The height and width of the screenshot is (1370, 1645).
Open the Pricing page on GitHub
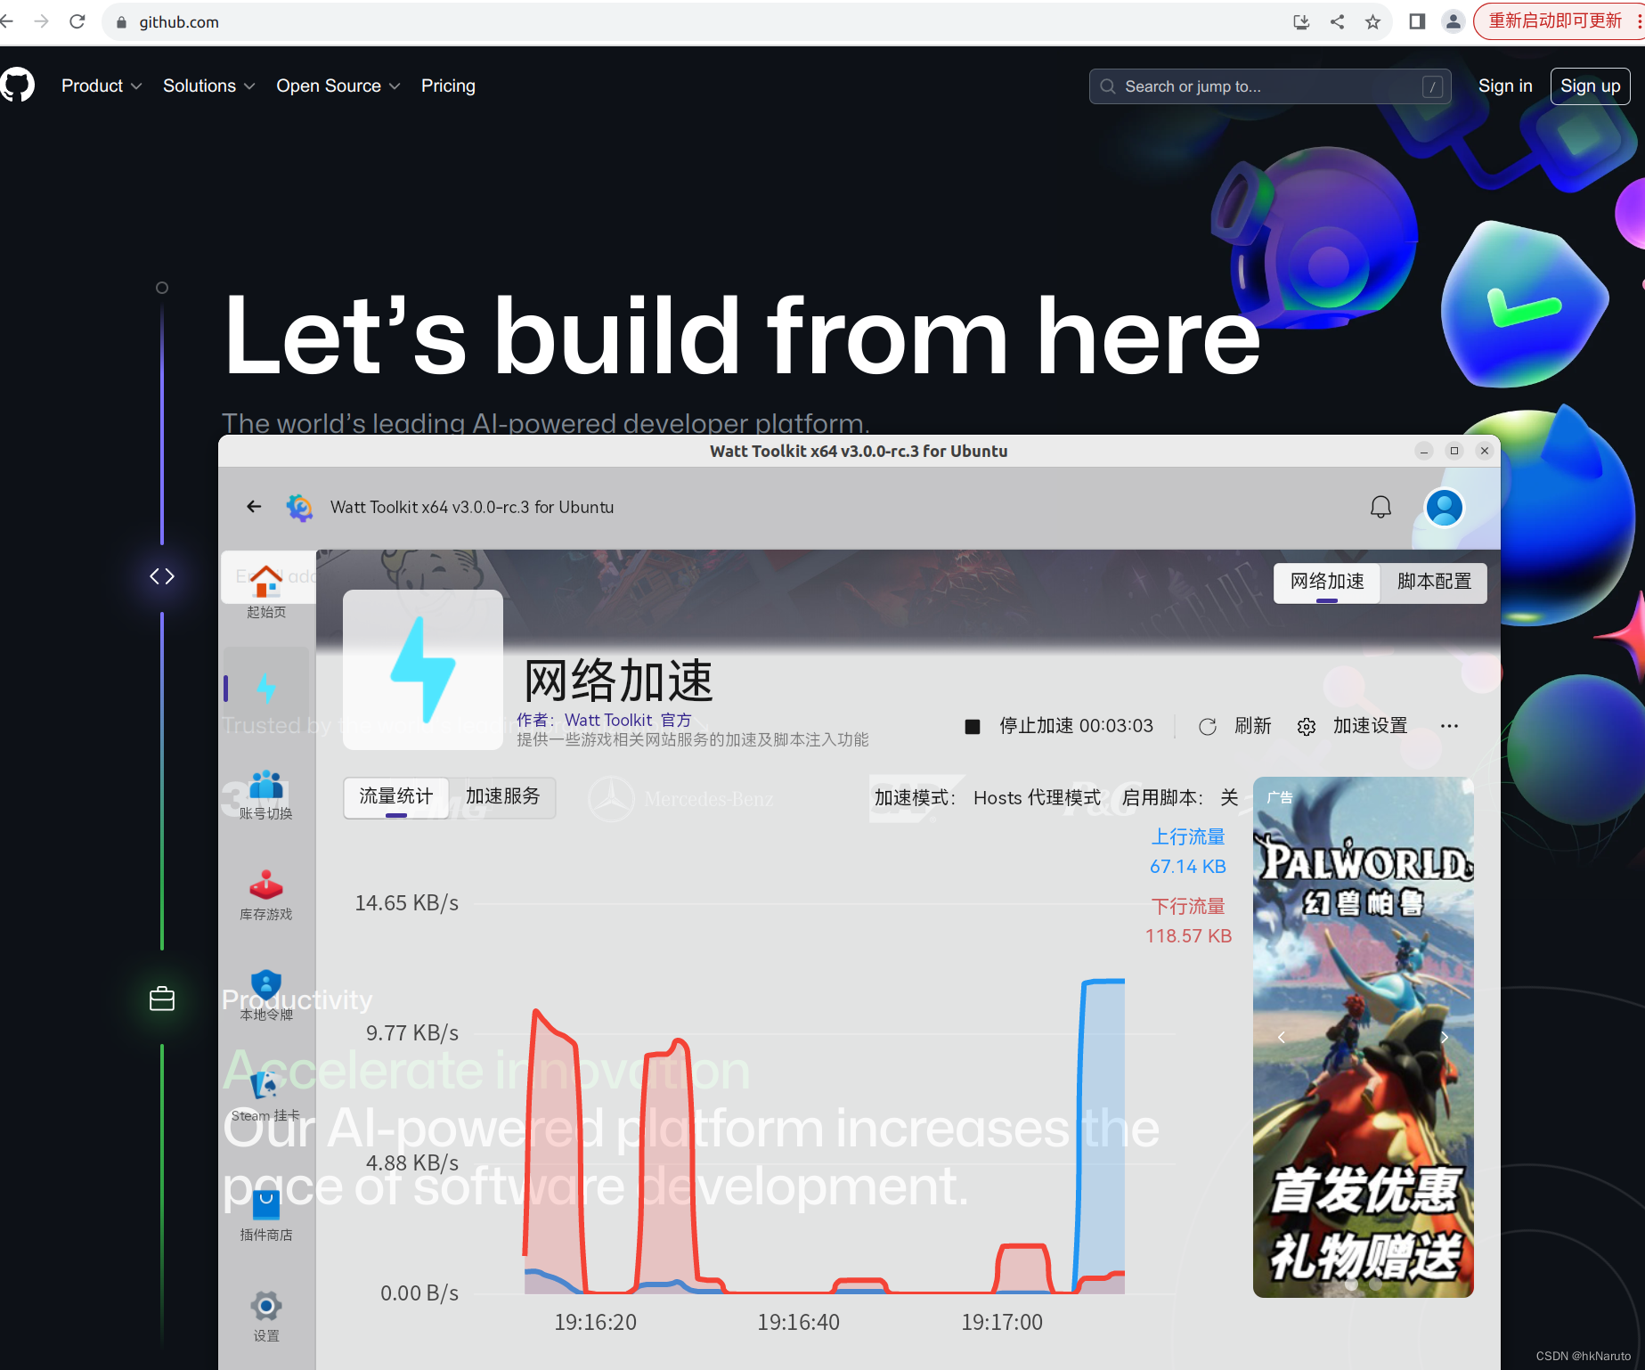(x=448, y=86)
